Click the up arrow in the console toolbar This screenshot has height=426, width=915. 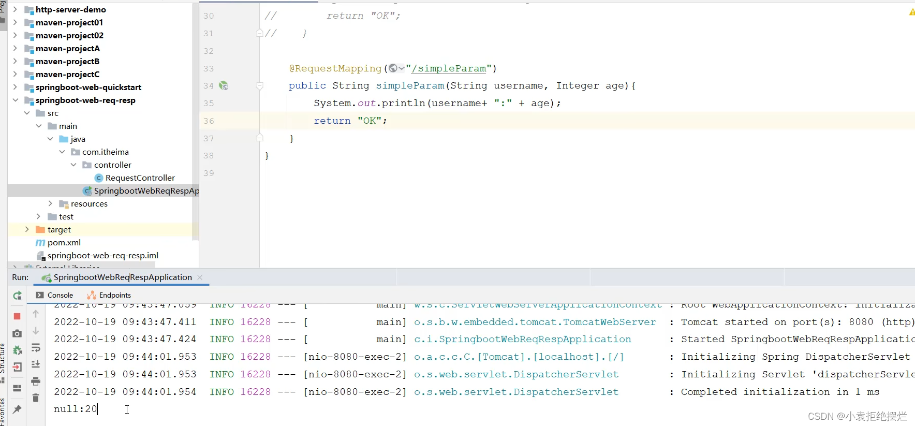(x=36, y=314)
